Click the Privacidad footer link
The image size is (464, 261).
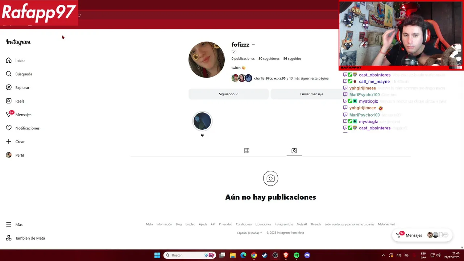(225, 224)
